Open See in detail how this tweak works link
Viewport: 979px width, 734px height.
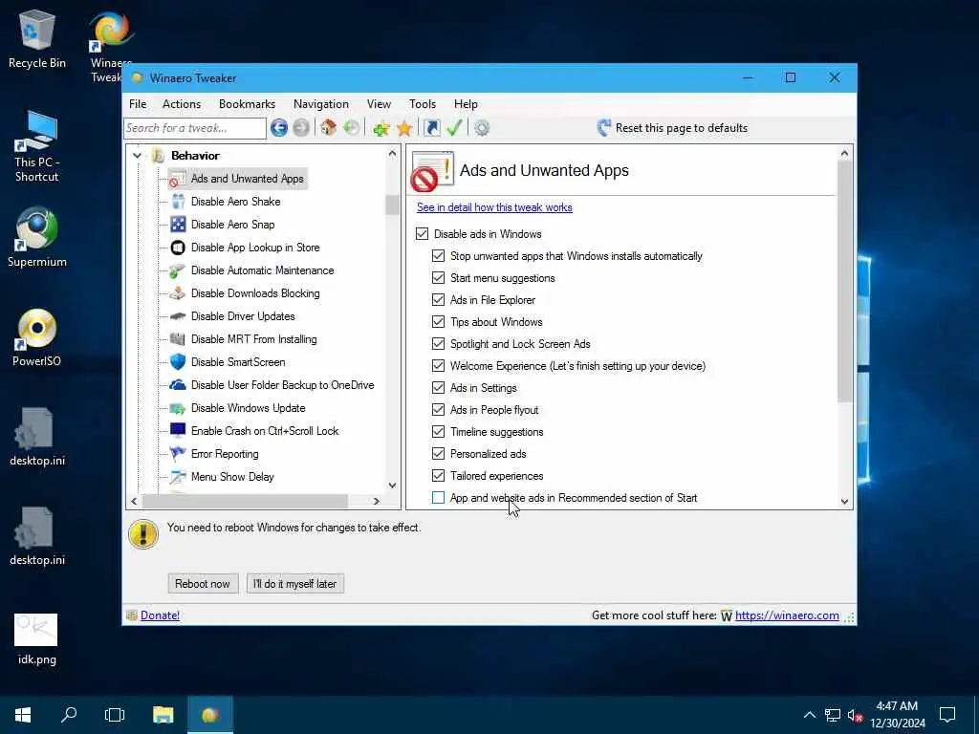[x=494, y=207]
